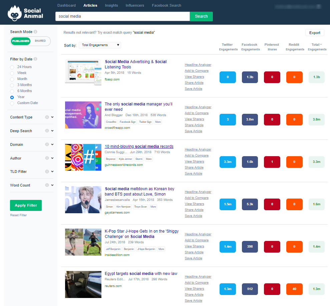This screenshot has width=330, height=306.
Task: Click Facebook 5.3k badge for BTS article
Action: 250,204
